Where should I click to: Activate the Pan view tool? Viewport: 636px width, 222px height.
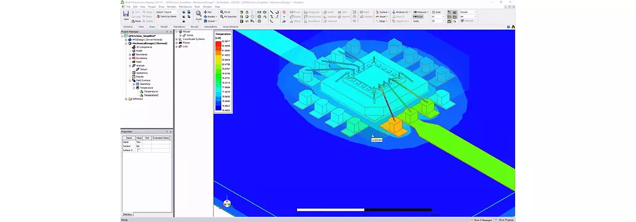click(x=207, y=12)
